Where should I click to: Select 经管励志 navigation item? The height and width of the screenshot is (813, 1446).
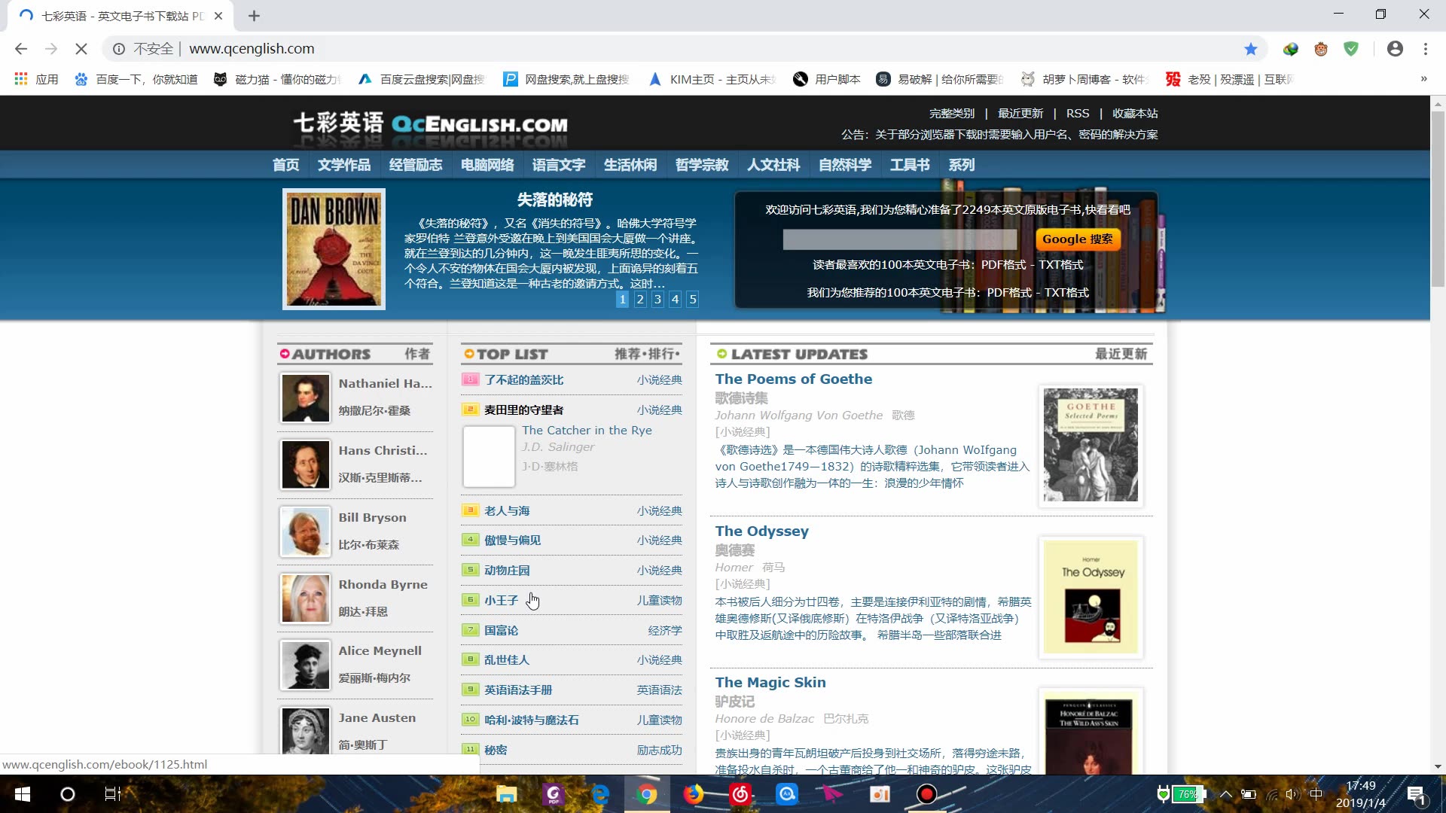tap(415, 165)
